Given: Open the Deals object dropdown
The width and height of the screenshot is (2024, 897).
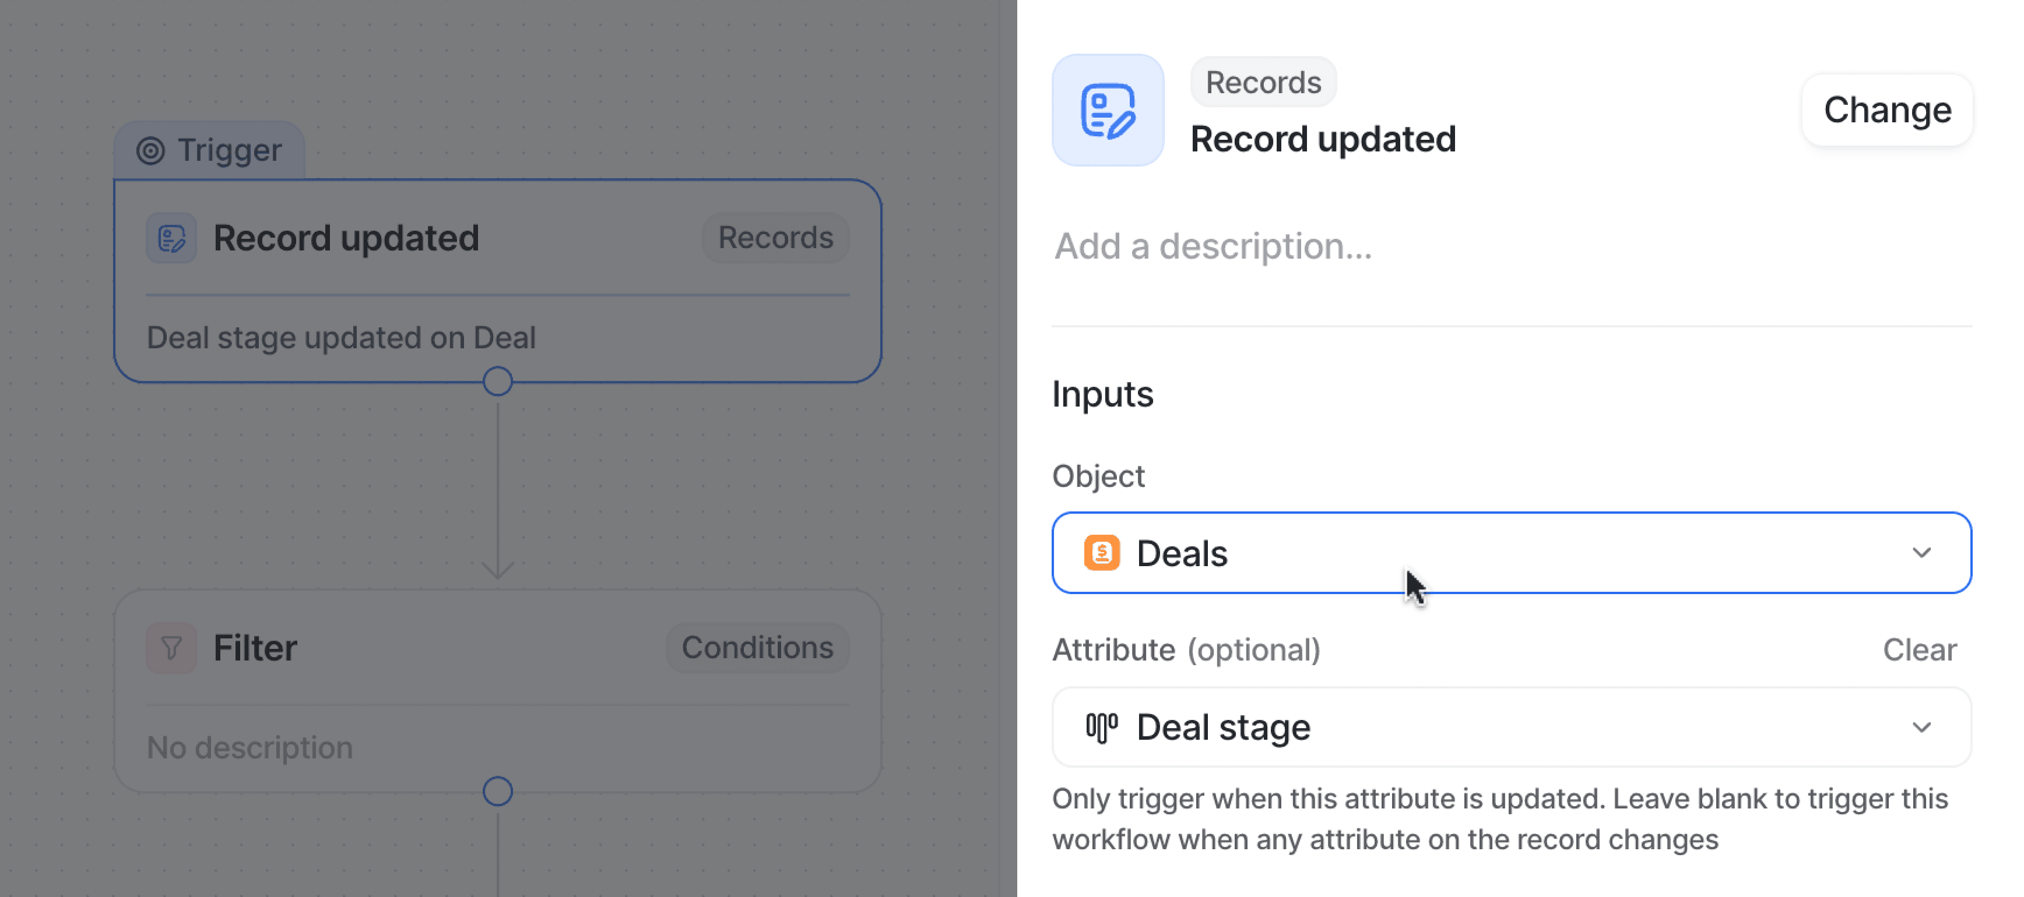Looking at the screenshot, I should click(1512, 553).
